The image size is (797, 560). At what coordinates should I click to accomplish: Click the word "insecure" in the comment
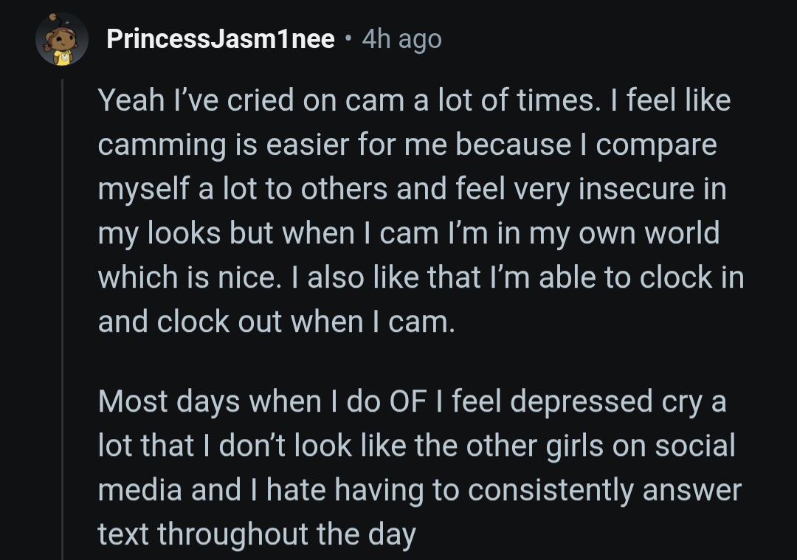click(x=636, y=189)
